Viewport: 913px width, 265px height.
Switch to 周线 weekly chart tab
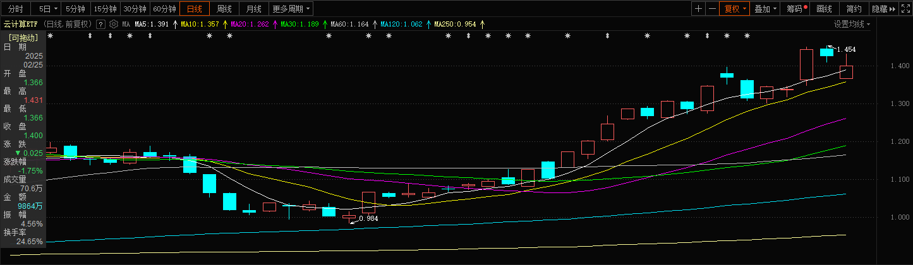pos(224,9)
